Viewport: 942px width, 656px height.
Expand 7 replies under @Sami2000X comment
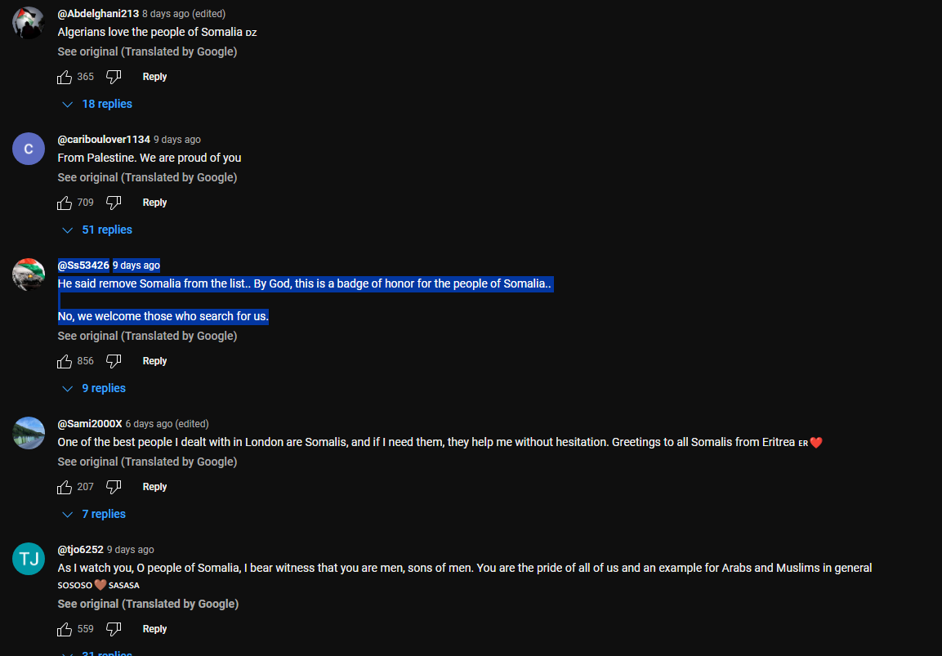click(x=94, y=514)
